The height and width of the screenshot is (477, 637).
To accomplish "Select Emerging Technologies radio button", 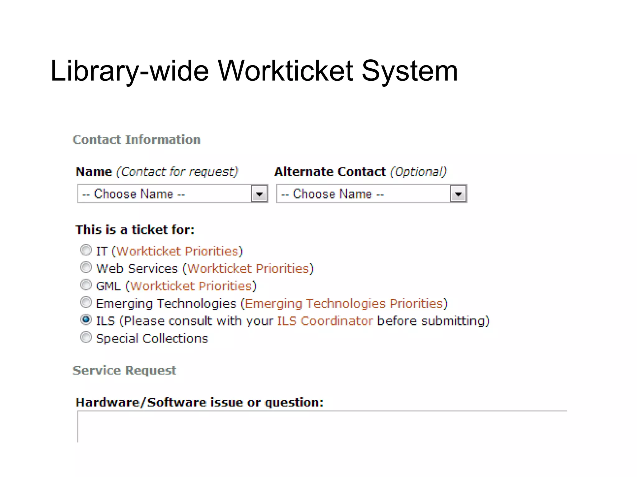I will 86,302.
